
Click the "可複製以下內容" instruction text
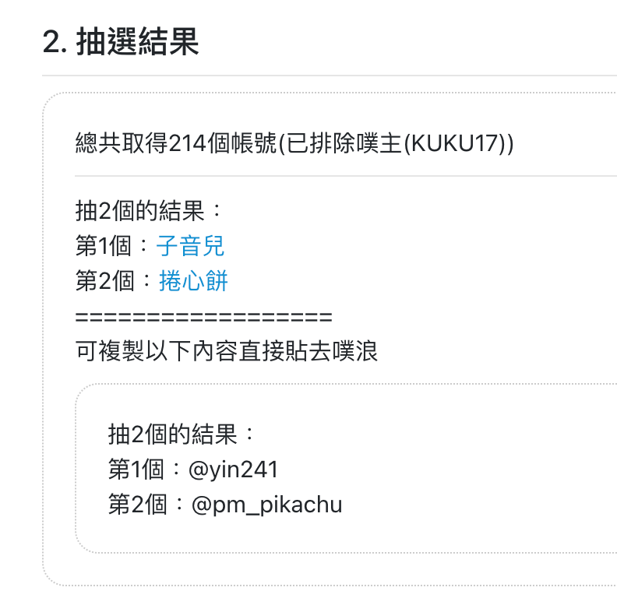157,351
